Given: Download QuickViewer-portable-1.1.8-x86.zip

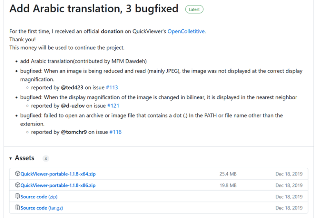Looking at the screenshot, I should pyautogui.click(x=58, y=185).
